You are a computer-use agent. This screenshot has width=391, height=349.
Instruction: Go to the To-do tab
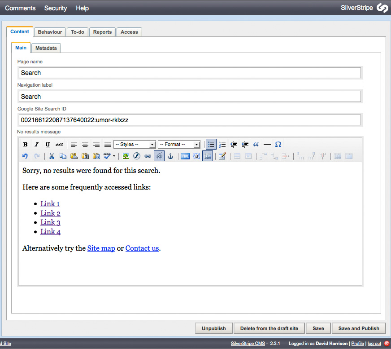coord(78,32)
